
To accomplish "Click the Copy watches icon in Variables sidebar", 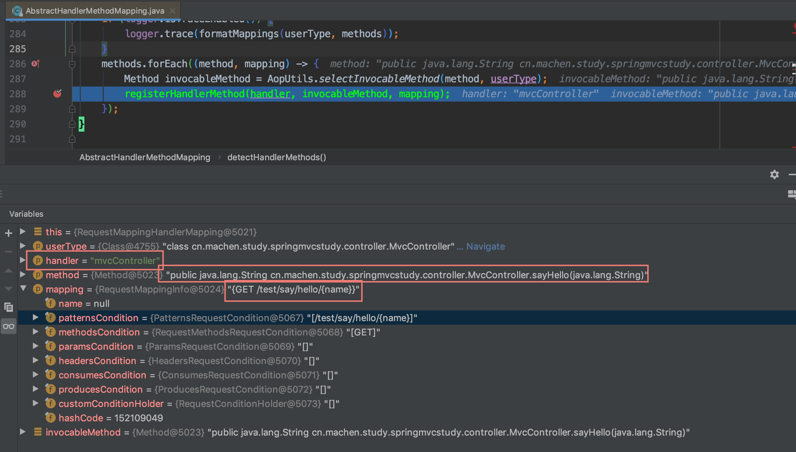I will (x=9, y=307).
